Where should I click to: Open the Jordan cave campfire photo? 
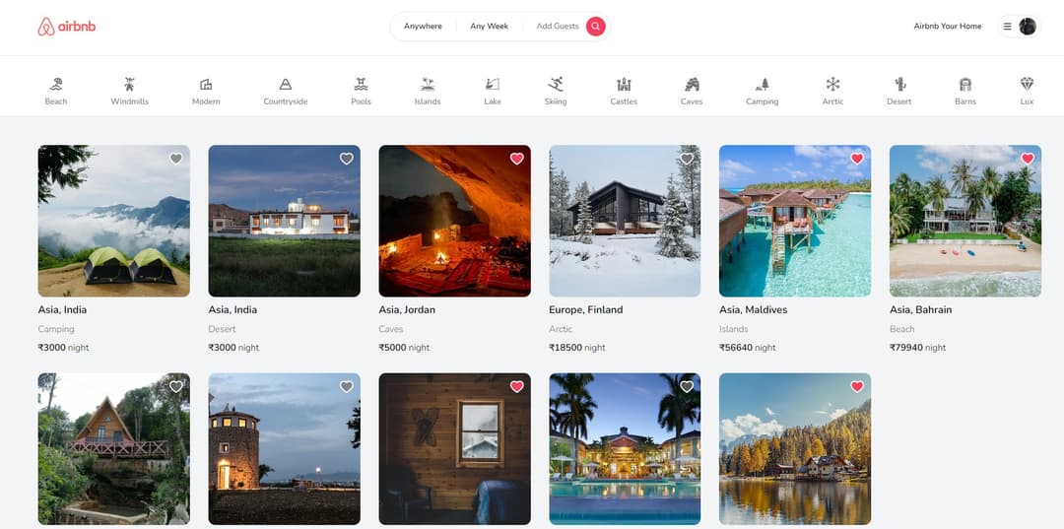[454, 221]
